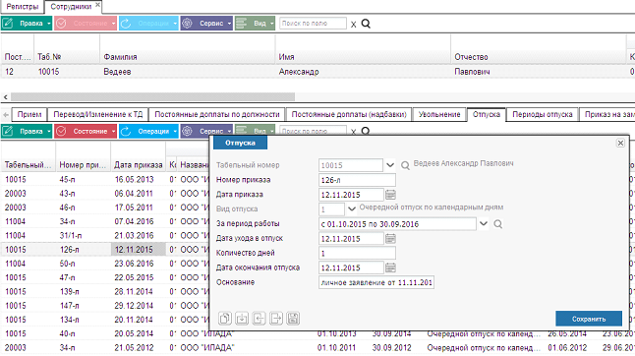Expand За период работы dropdown arrow
This screenshot has width=635, height=356.
click(x=484, y=223)
